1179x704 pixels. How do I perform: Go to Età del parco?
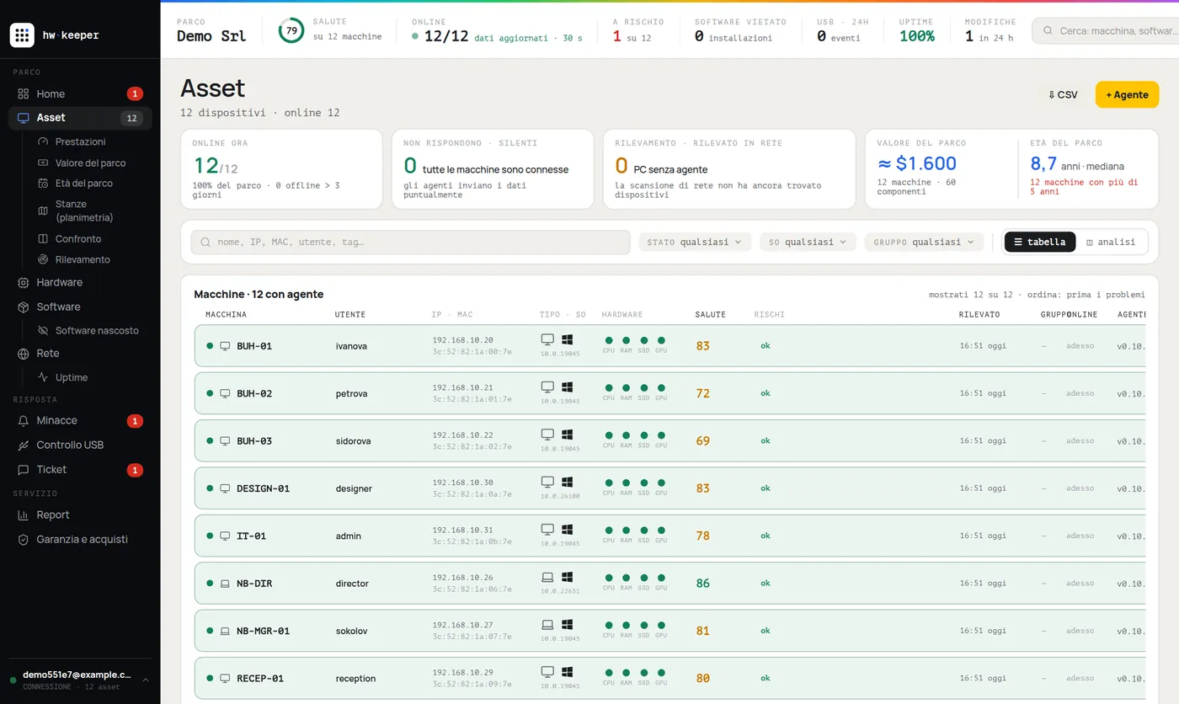(83, 183)
